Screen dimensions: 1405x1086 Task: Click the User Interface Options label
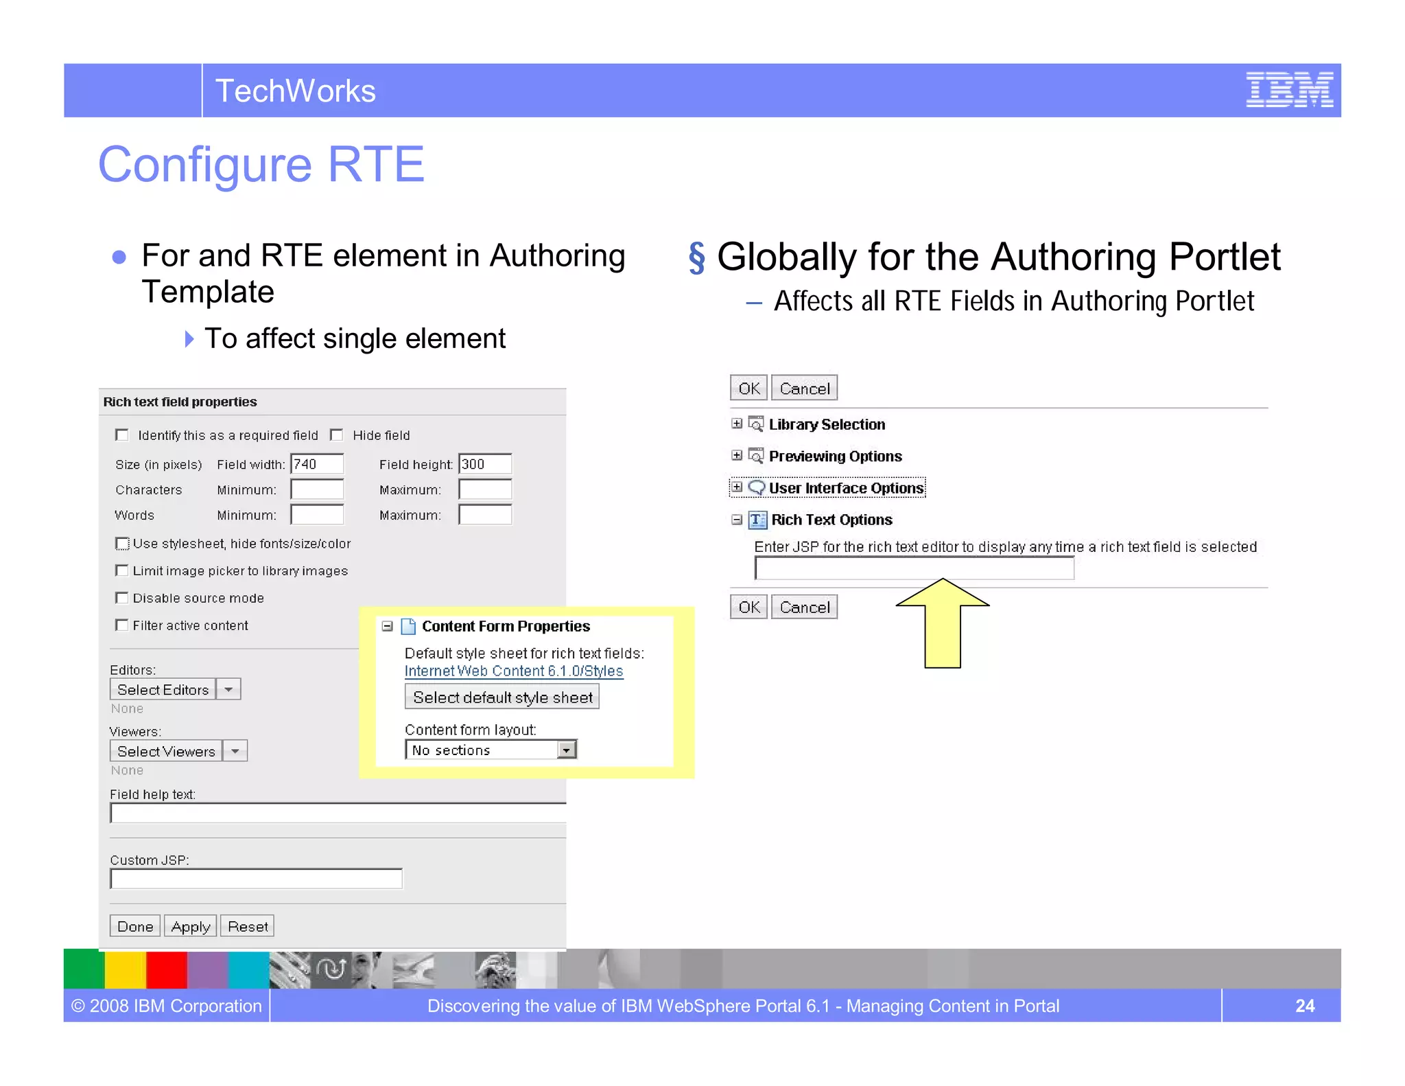click(846, 488)
